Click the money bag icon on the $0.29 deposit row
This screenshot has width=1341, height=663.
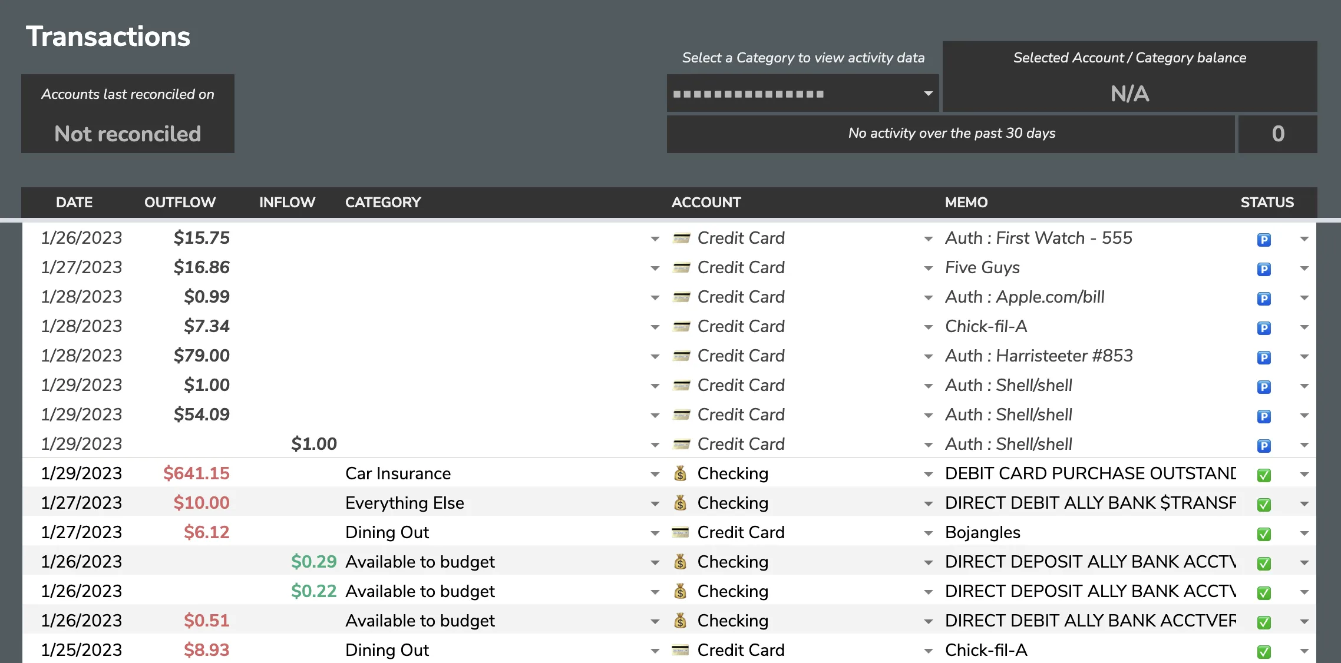(x=681, y=562)
